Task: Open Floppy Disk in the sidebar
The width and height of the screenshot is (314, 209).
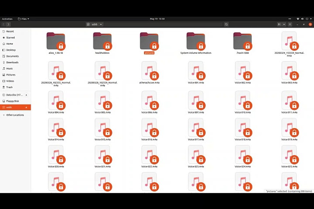Action: tap(15, 101)
